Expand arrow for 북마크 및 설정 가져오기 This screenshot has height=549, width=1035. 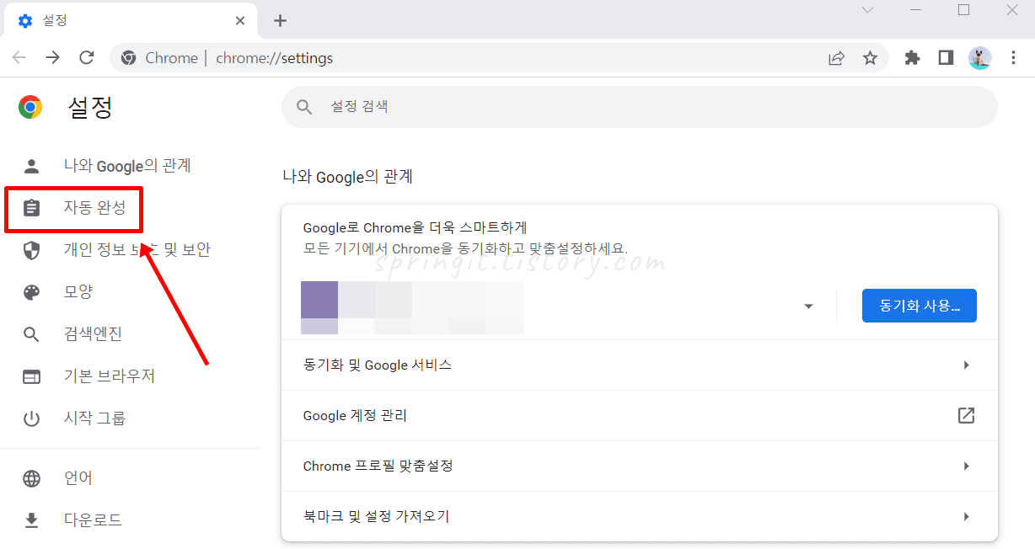(967, 517)
